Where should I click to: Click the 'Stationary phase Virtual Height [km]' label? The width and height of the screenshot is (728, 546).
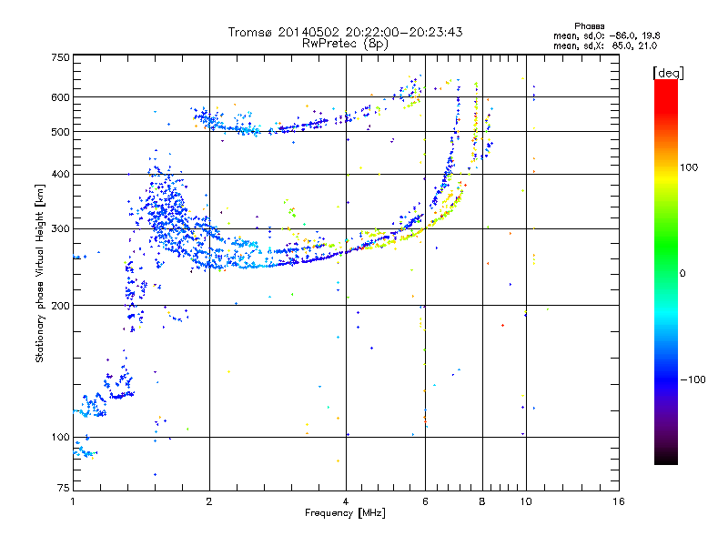pyautogui.click(x=40, y=273)
